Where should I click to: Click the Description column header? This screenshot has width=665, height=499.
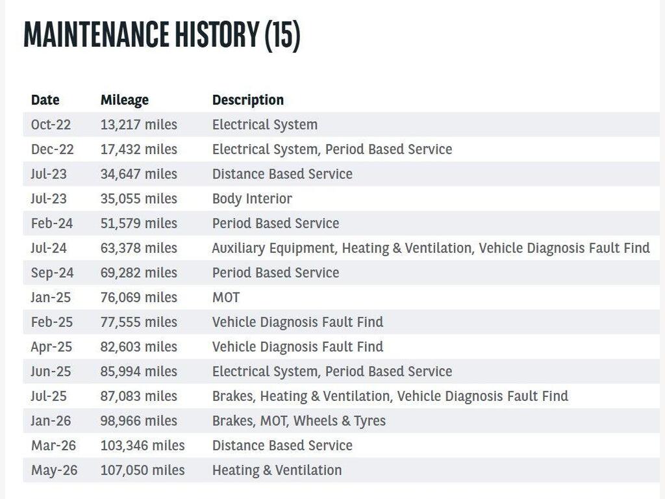click(247, 100)
